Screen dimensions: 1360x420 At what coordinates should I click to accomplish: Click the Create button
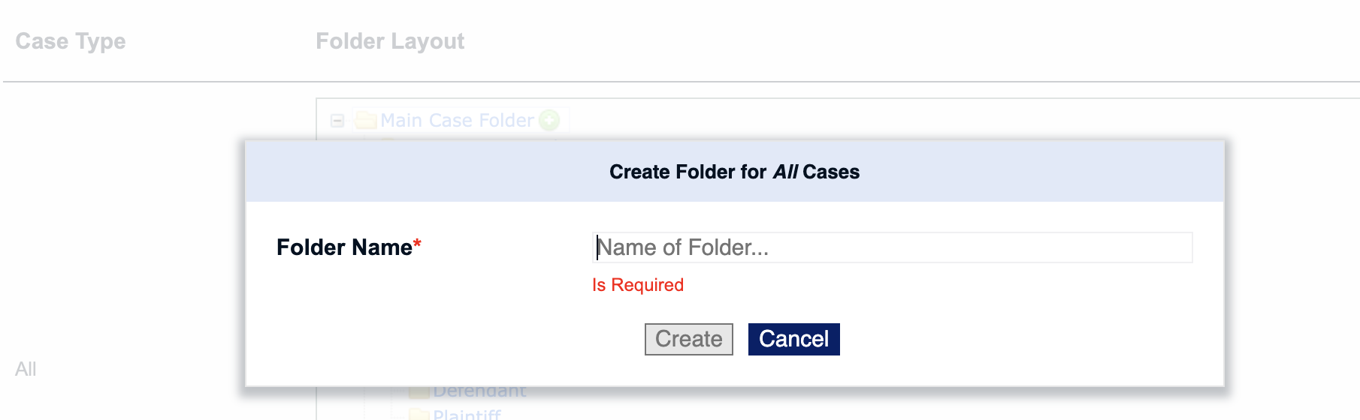[689, 339]
